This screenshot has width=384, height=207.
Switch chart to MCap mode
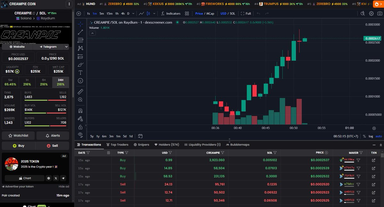click(x=210, y=13)
